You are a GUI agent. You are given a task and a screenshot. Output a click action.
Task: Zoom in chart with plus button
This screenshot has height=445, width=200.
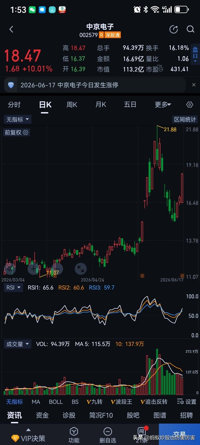[34, 269]
